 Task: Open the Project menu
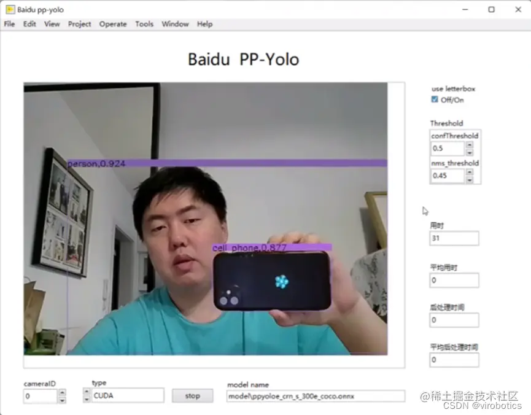pos(79,24)
